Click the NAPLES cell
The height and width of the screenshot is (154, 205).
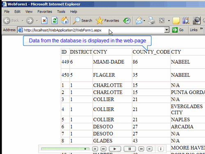click(188, 120)
